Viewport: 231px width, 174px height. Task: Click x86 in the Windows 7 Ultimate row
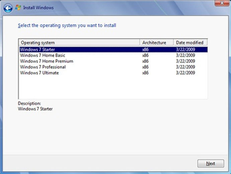(145, 73)
